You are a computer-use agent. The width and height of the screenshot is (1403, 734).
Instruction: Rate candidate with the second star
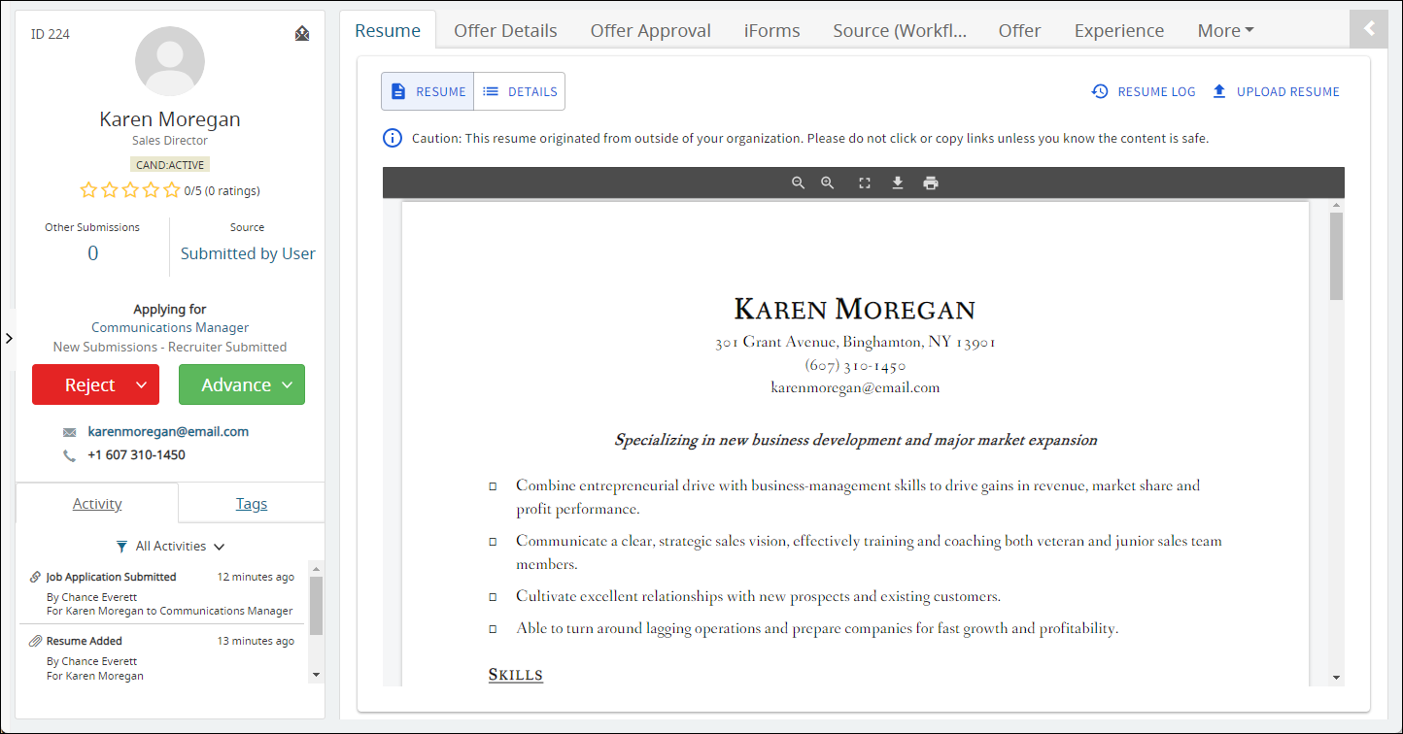pos(110,190)
